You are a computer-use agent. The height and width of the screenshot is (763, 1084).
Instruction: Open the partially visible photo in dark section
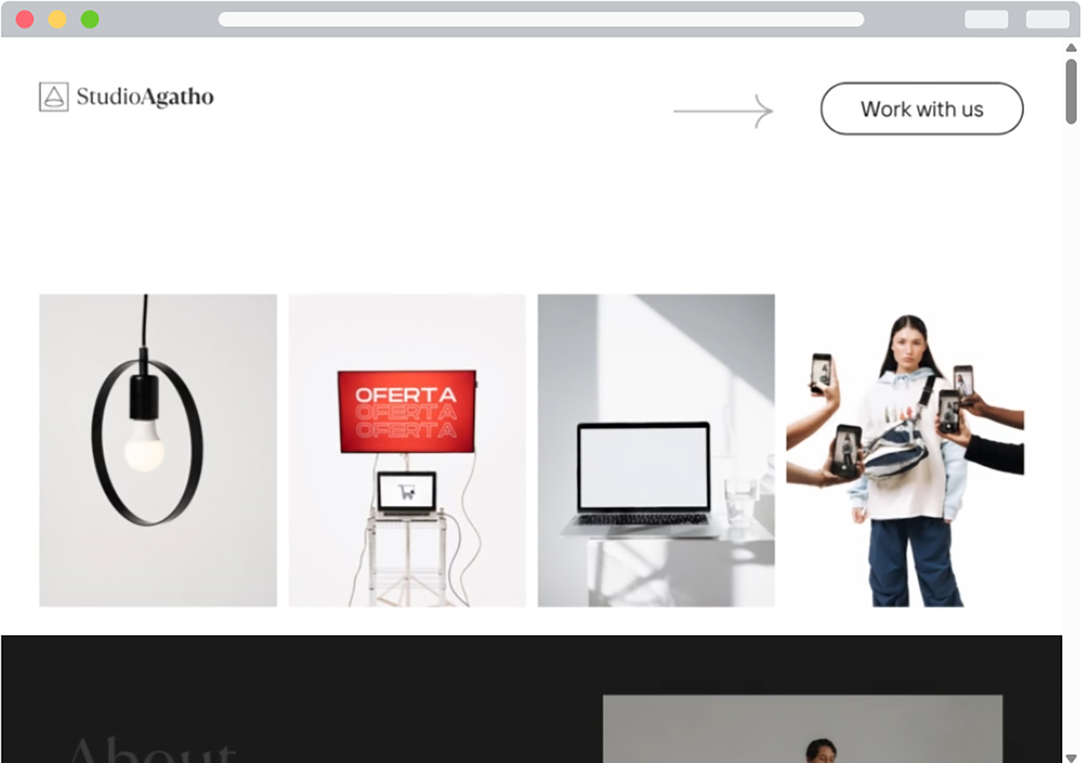[x=803, y=729]
